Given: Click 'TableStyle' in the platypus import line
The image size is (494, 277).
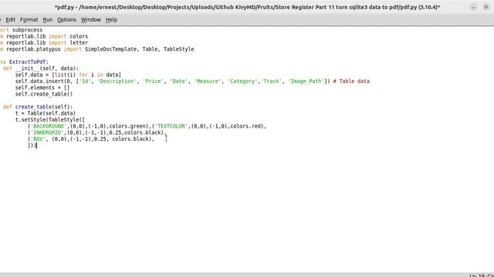Looking at the screenshot, I should click(x=178, y=49).
